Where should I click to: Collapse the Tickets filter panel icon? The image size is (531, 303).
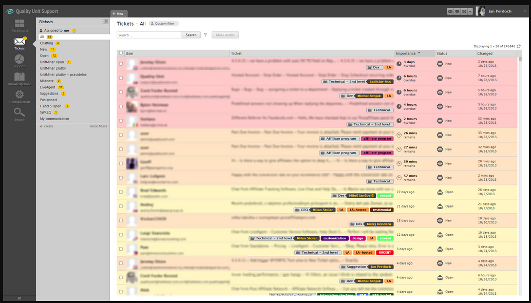(105, 22)
